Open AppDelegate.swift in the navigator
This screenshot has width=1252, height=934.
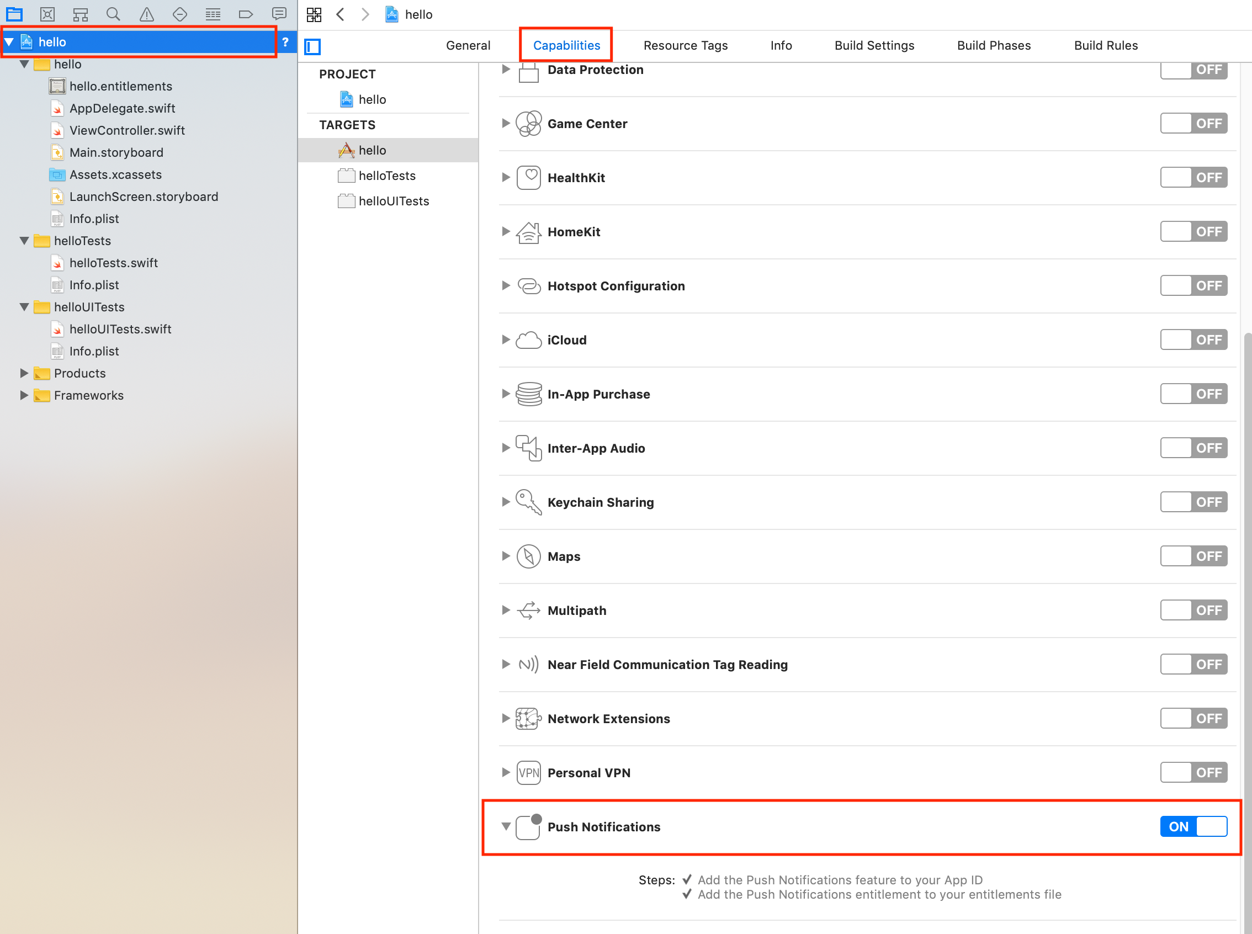click(x=122, y=109)
